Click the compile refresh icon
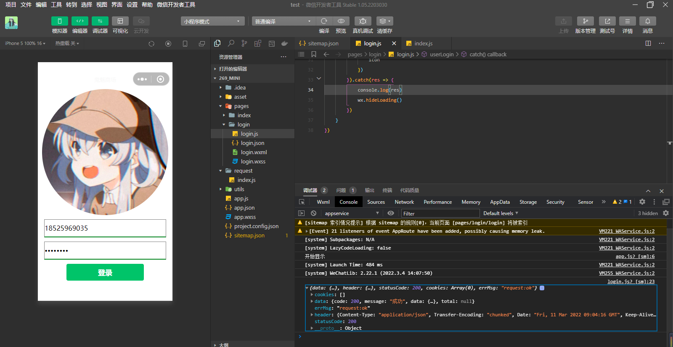673x347 pixels. point(324,21)
